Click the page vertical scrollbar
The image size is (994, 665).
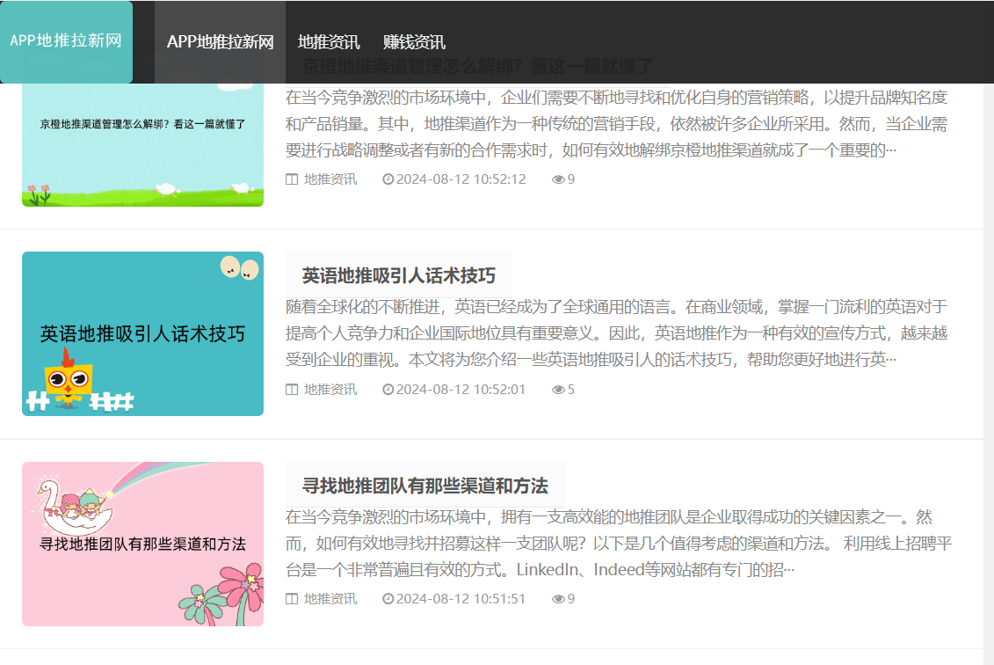click(x=989, y=375)
